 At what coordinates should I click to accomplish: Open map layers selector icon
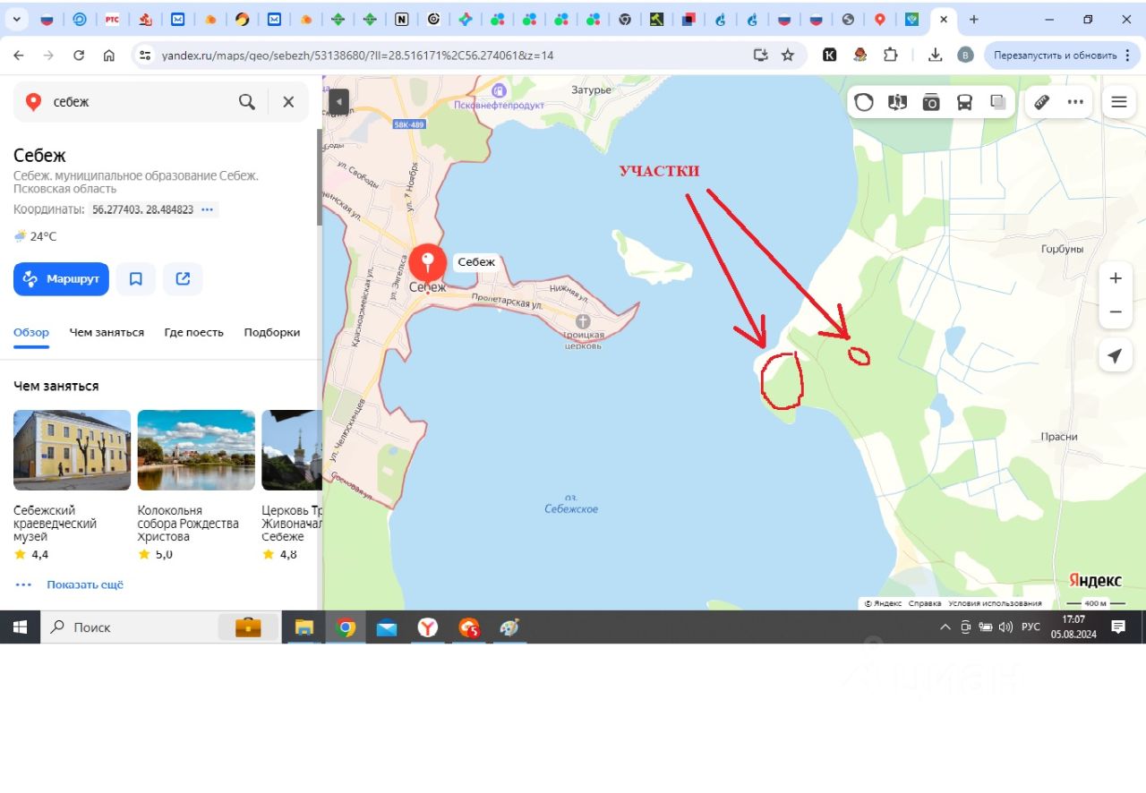tap(997, 102)
